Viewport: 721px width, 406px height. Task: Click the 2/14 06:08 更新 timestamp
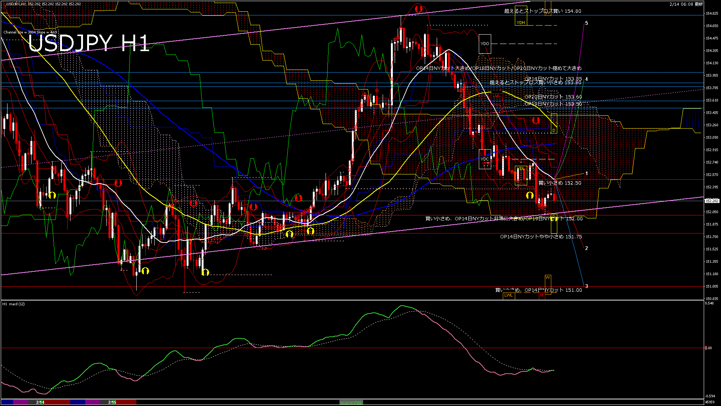(x=686, y=4)
